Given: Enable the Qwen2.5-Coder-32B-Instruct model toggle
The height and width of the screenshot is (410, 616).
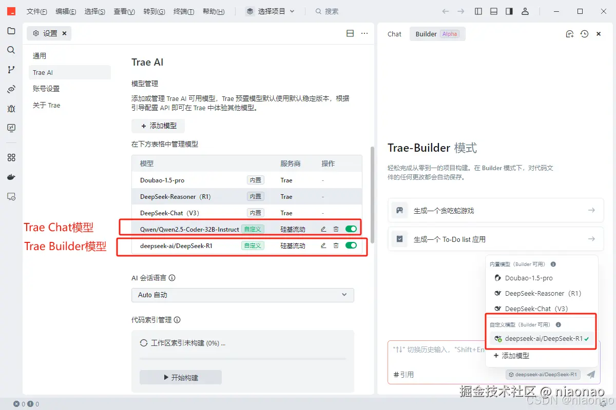Looking at the screenshot, I should pos(351,229).
